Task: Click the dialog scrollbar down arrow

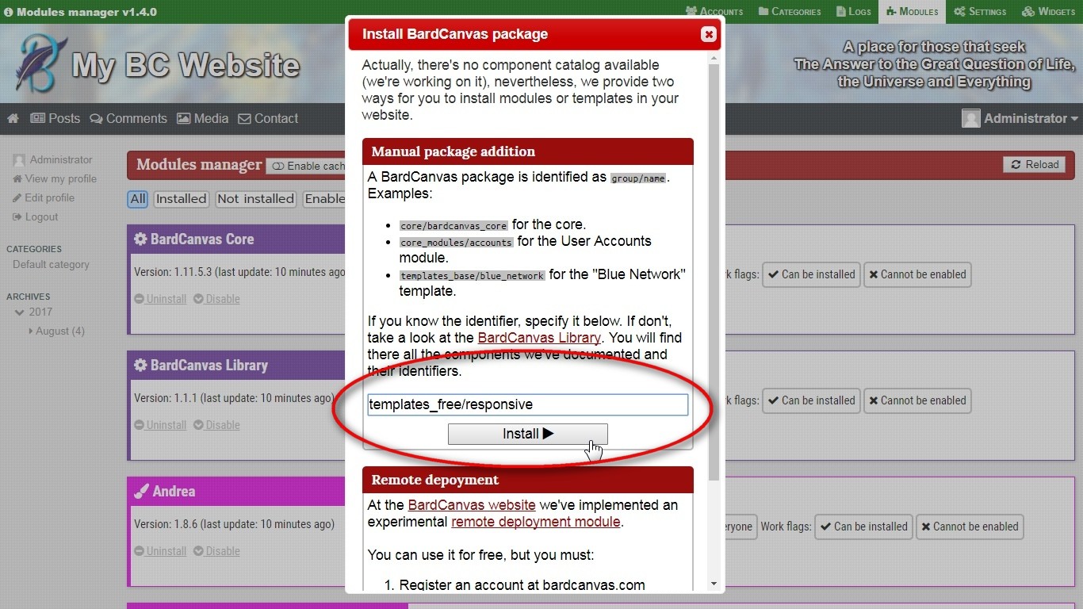Action: 714,584
